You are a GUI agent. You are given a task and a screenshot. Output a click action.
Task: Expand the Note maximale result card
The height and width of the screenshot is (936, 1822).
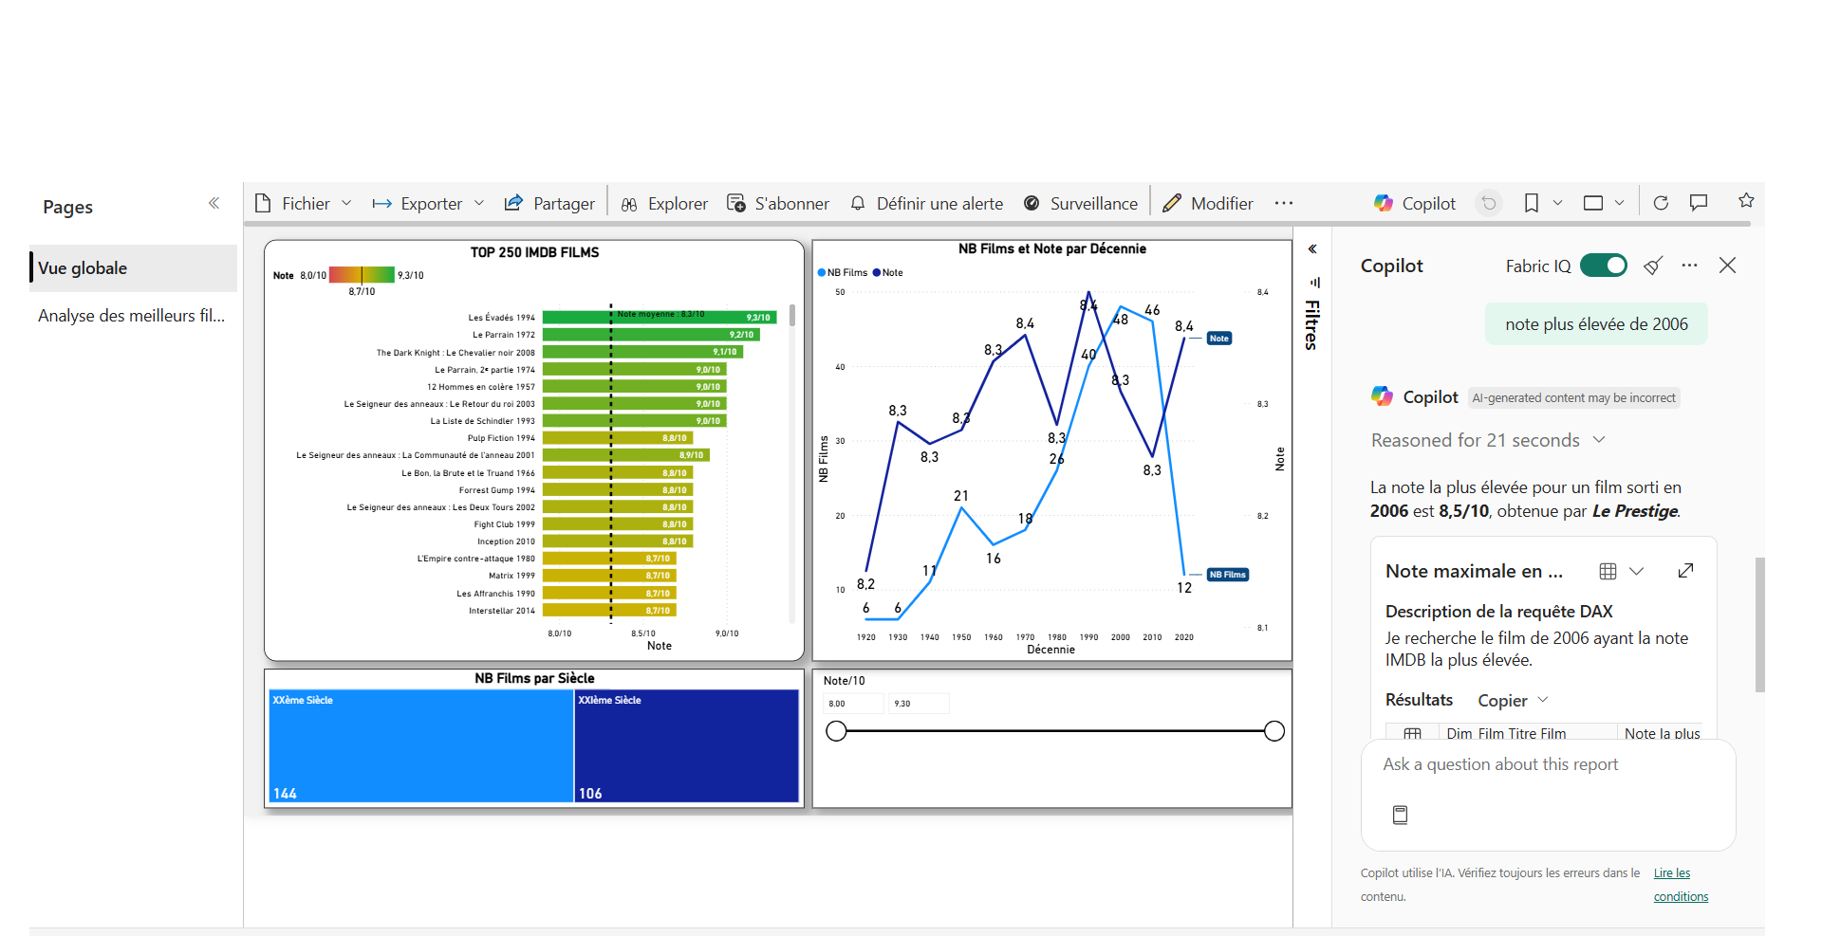click(1685, 571)
